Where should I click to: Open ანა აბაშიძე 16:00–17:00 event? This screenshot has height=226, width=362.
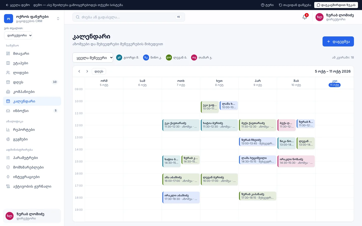point(181,179)
